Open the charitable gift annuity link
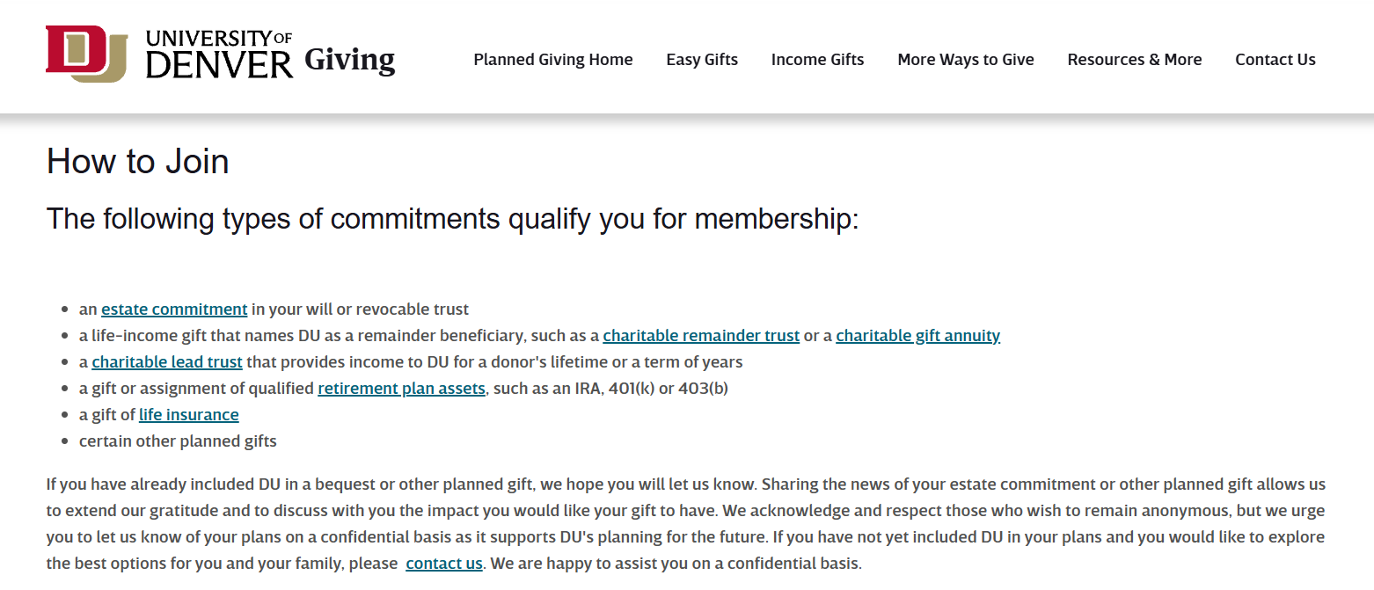This screenshot has width=1374, height=590. 917,336
